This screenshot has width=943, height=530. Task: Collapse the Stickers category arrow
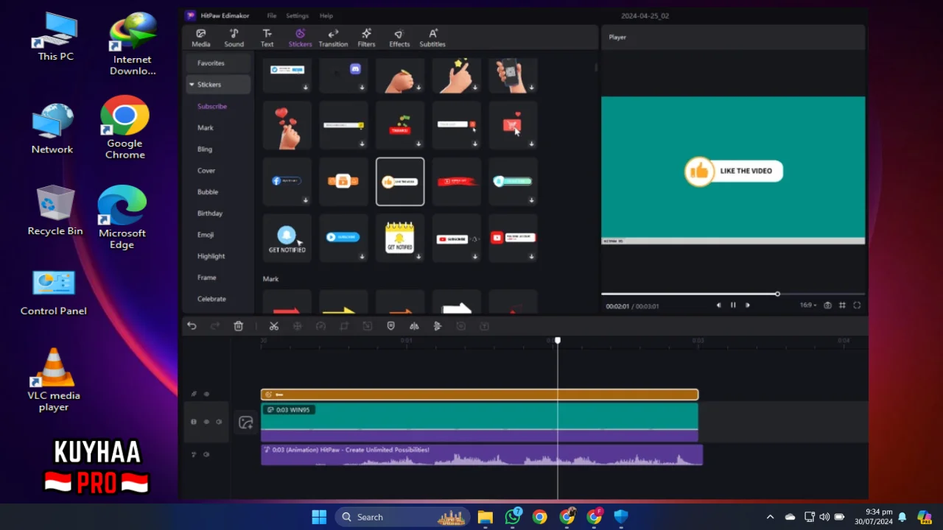tap(192, 85)
